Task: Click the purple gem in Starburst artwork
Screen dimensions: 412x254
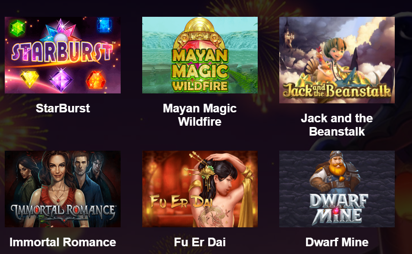Action: 61,80
